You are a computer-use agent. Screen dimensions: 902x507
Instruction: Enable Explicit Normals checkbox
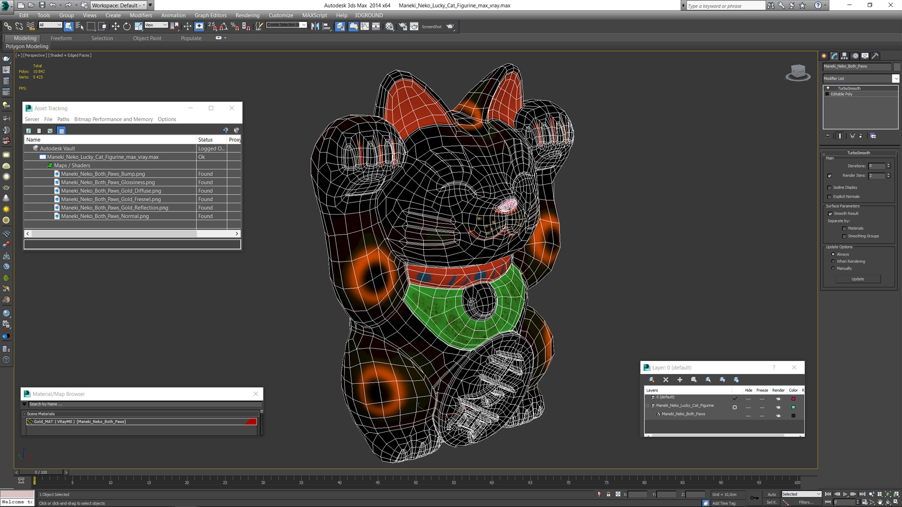coord(830,197)
